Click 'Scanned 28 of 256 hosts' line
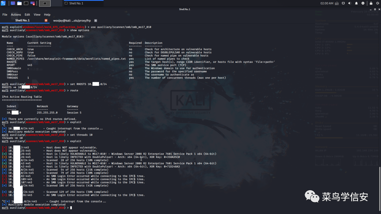Screen dimensions: 381x214 (x=55, y=160)
